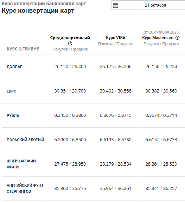This screenshot has height=203, width=185.
Task: Click the Курс Mastercard column heading
Action: pos(158,38)
